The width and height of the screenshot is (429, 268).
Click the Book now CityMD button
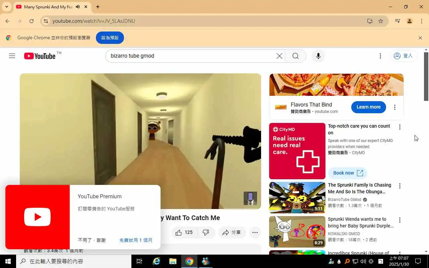[348, 173]
